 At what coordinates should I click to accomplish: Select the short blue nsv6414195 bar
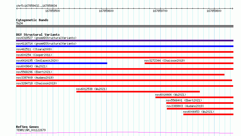[62, 63]
